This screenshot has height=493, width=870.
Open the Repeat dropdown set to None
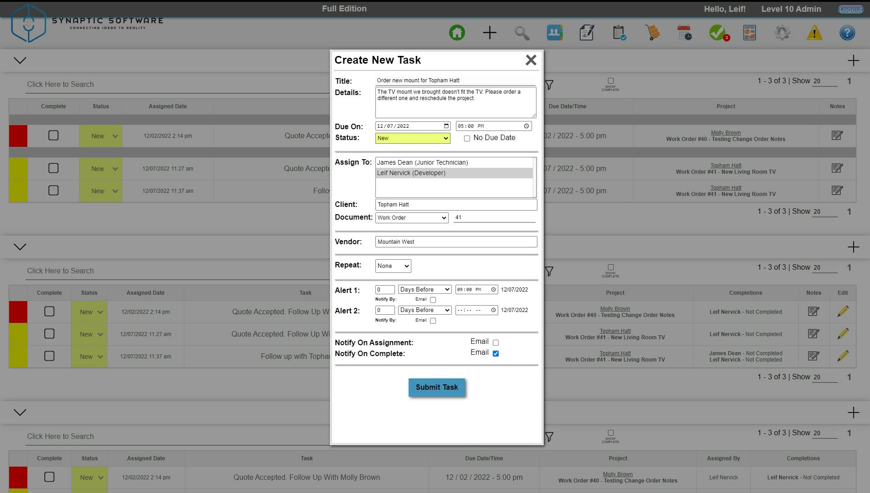pos(392,266)
